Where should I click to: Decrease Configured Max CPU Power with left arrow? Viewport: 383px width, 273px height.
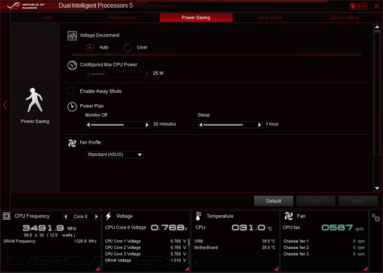[89, 74]
